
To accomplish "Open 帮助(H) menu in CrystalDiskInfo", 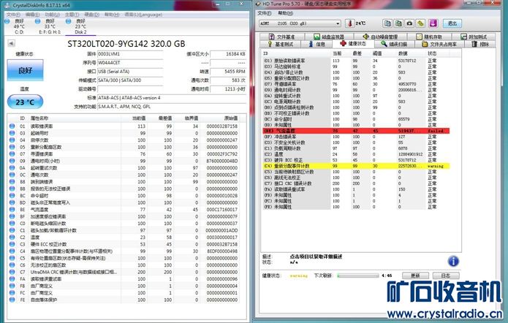I will pos(112,15).
